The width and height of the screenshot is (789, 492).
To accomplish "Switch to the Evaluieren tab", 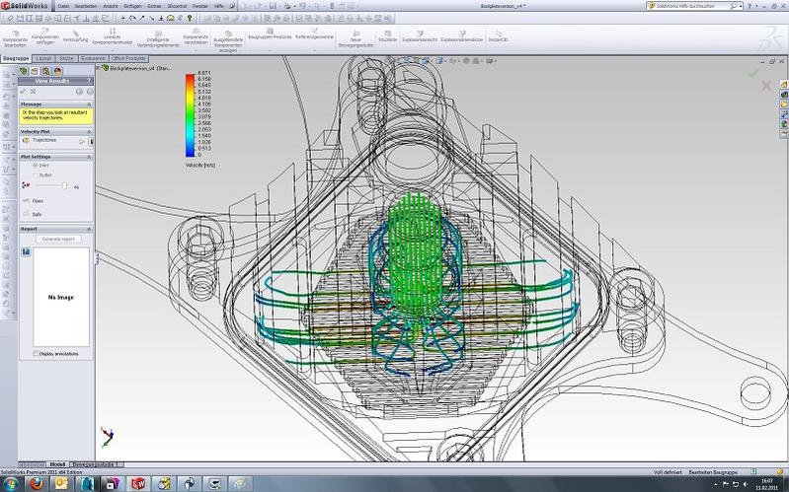I will tap(93, 59).
